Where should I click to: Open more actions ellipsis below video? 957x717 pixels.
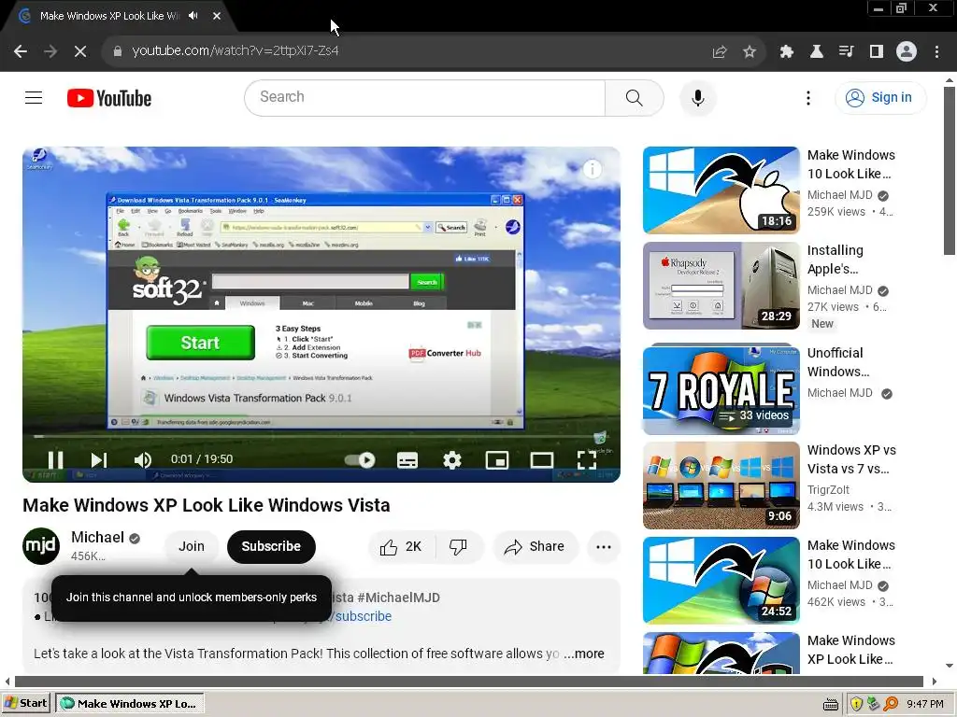(604, 547)
